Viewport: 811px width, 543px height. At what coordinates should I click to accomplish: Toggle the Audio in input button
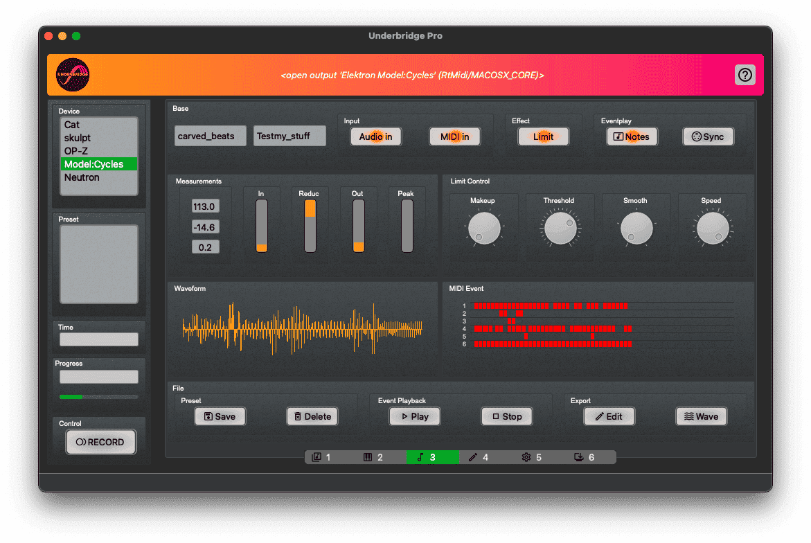click(375, 136)
